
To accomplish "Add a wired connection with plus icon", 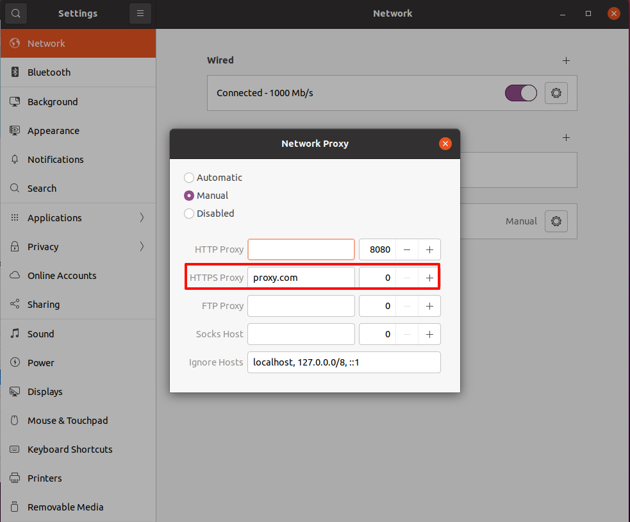I will [566, 60].
